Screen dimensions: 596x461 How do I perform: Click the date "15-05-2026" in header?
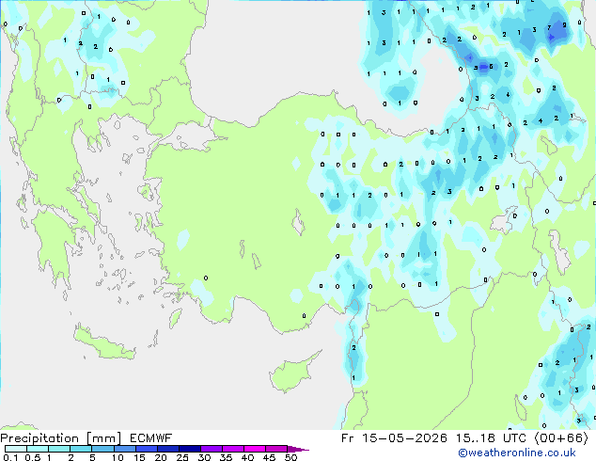404,438
